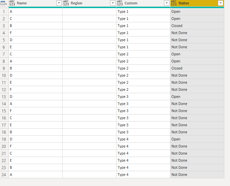Click empty Region cell in row 24
230x186 pixels.
(x=89, y=175)
